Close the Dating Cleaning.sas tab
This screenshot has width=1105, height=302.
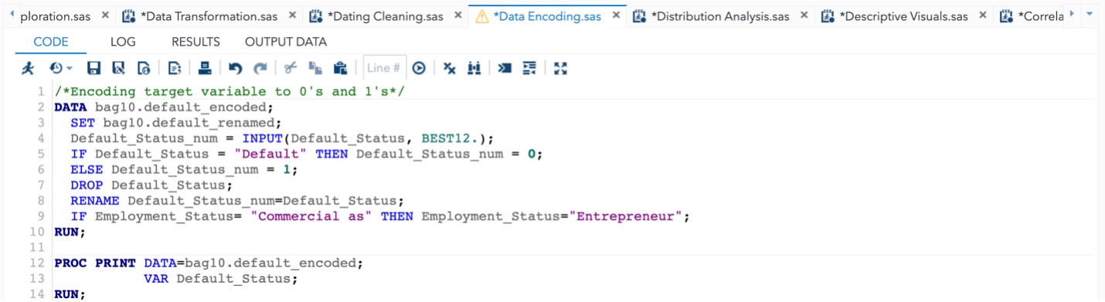coord(458,15)
